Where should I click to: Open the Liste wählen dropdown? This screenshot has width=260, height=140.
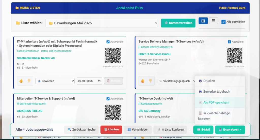coord(102,23)
